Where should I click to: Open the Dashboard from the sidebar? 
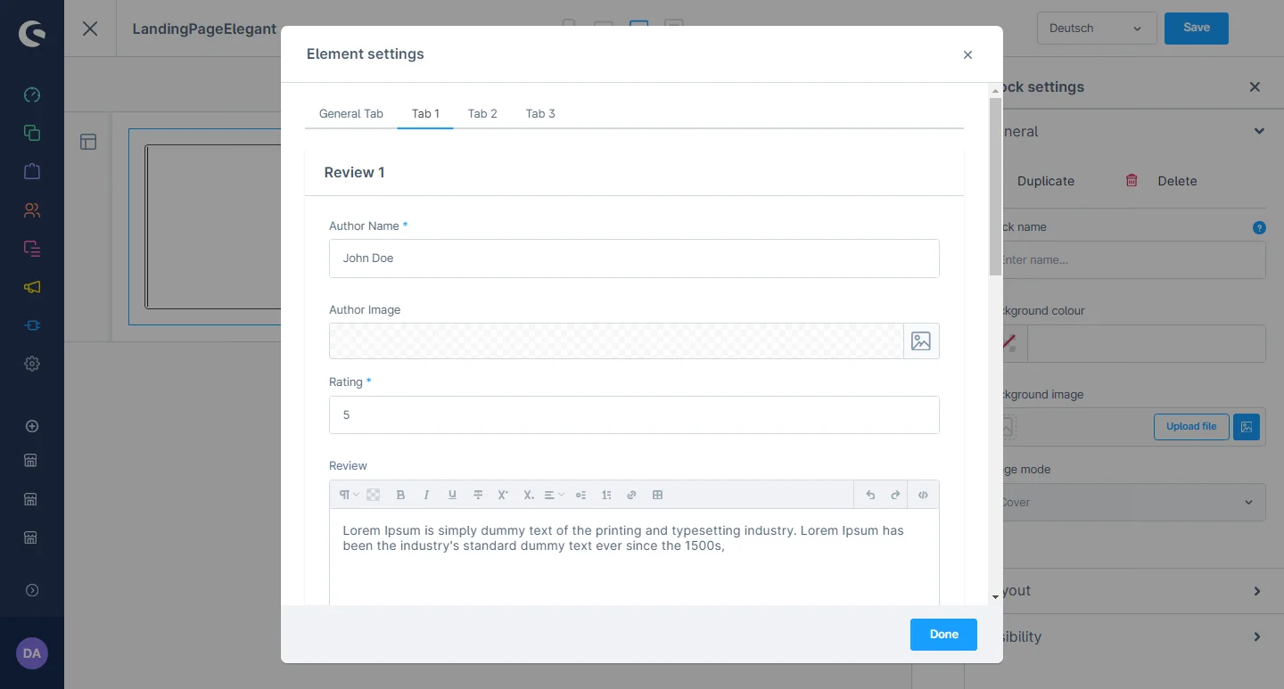click(x=32, y=95)
